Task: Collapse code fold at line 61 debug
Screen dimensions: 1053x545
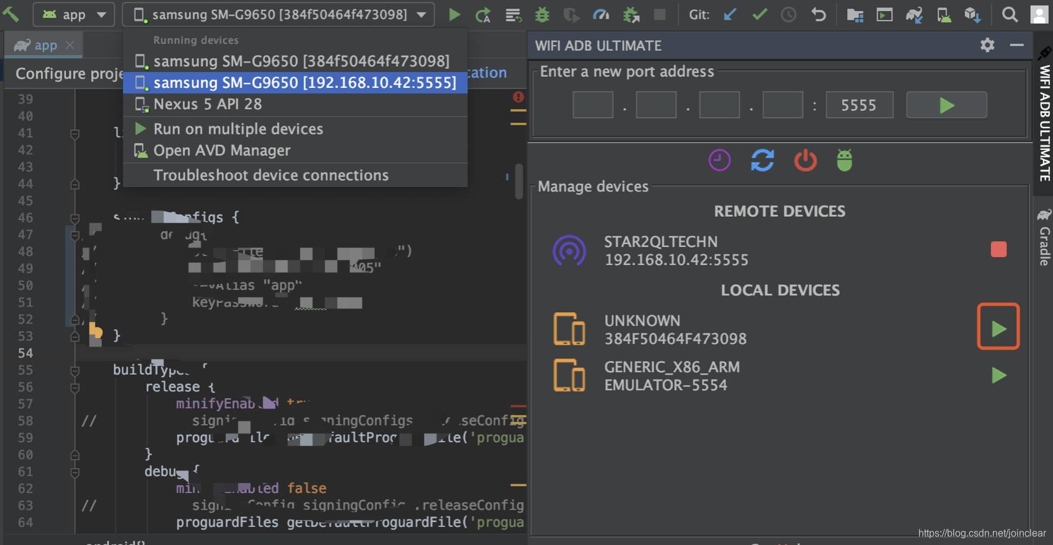Action: [x=75, y=472]
